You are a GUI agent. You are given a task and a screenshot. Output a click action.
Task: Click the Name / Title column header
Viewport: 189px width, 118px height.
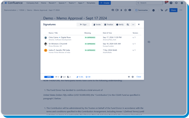coord(53,33)
